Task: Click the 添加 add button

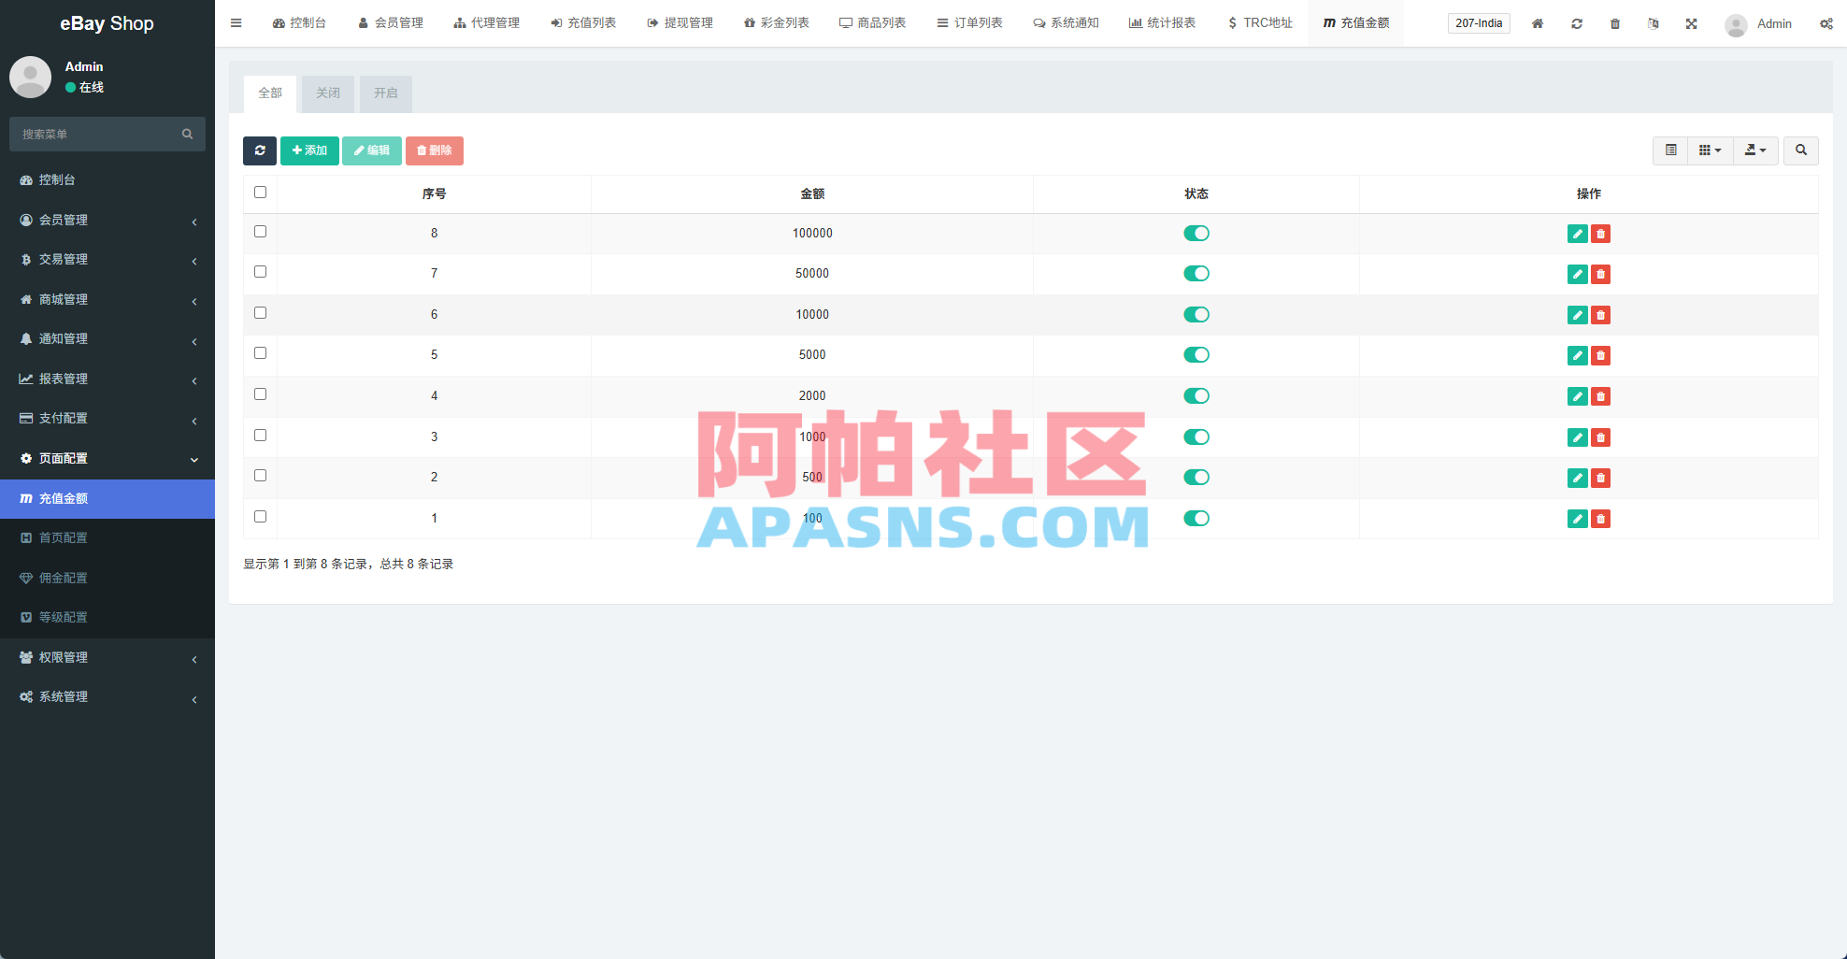Action: [x=309, y=150]
